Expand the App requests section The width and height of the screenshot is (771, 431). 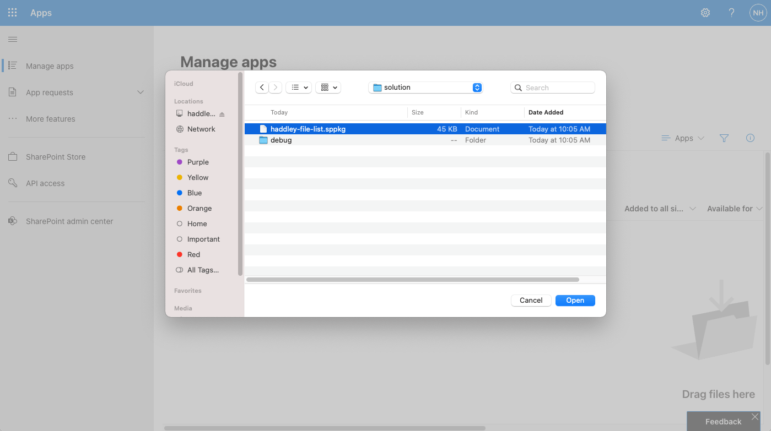pyautogui.click(x=141, y=92)
